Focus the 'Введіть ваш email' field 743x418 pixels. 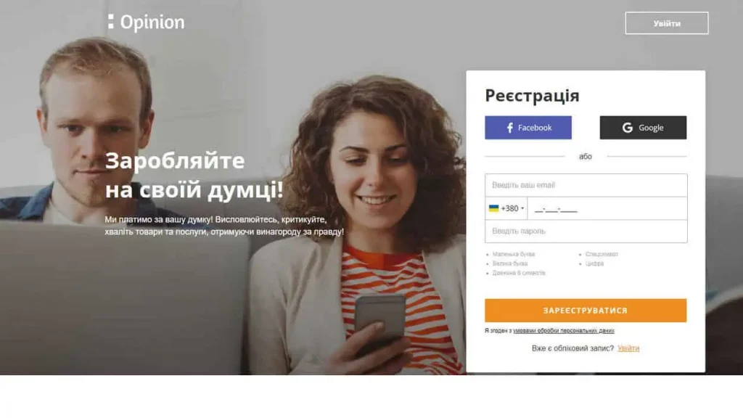[586, 185]
